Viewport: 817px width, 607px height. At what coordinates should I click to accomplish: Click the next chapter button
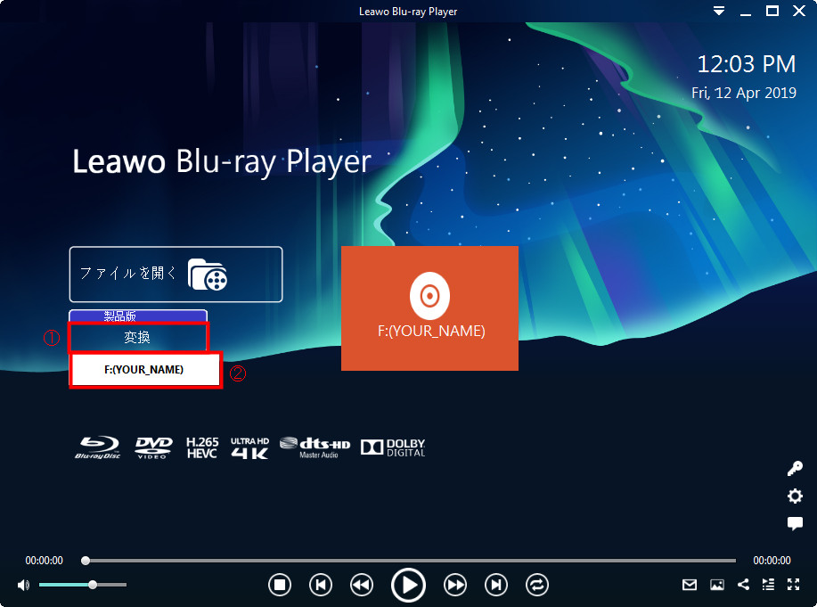coord(496,585)
